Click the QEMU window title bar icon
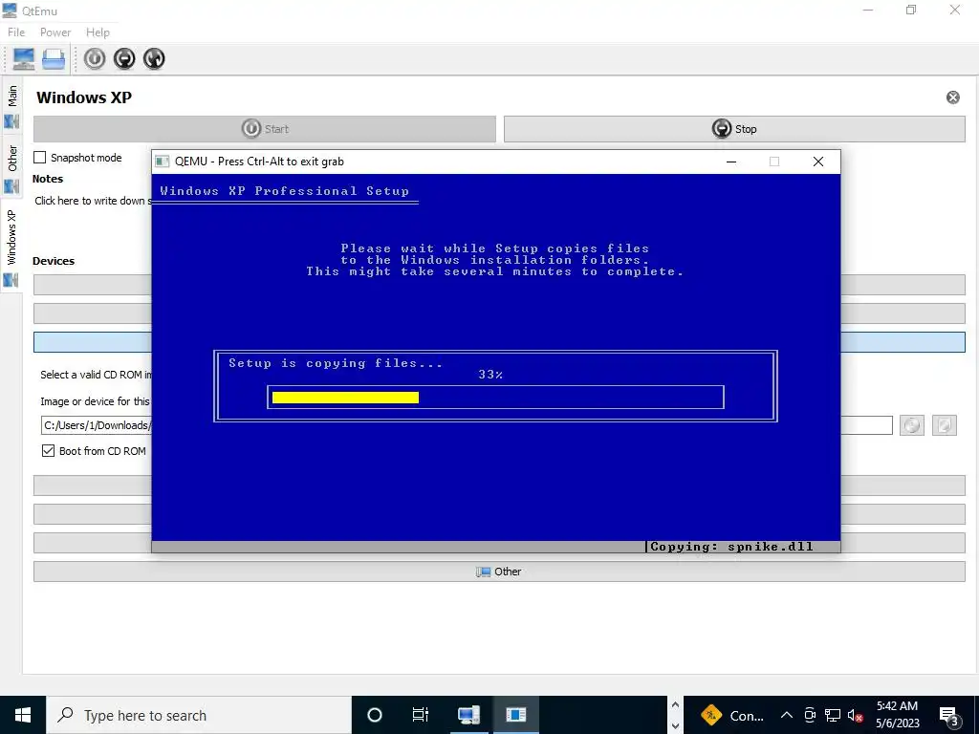This screenshot has width=979, height=734. click(x=163, y=162)
